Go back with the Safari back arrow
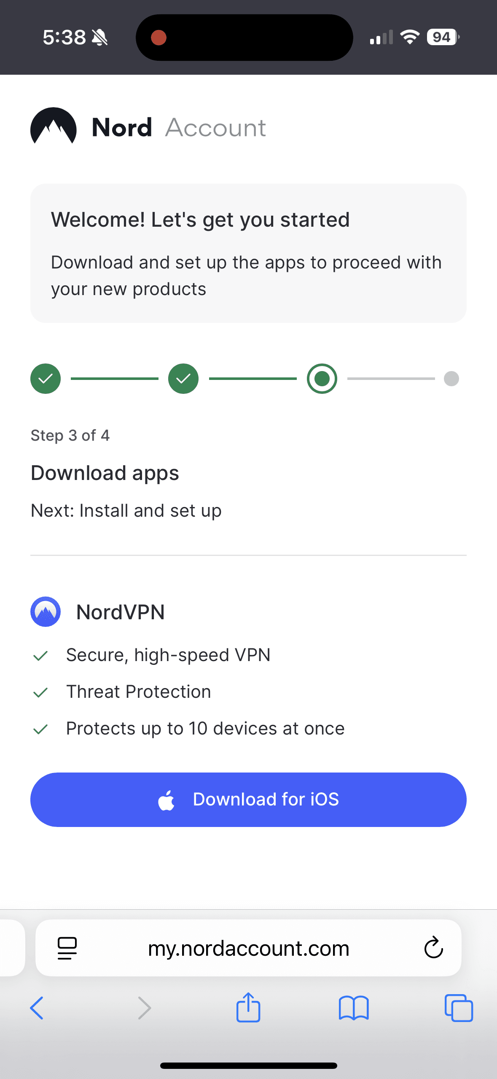Viewport: 497px width, 1079px height. pyautogui.click(x=37, y=1008)
